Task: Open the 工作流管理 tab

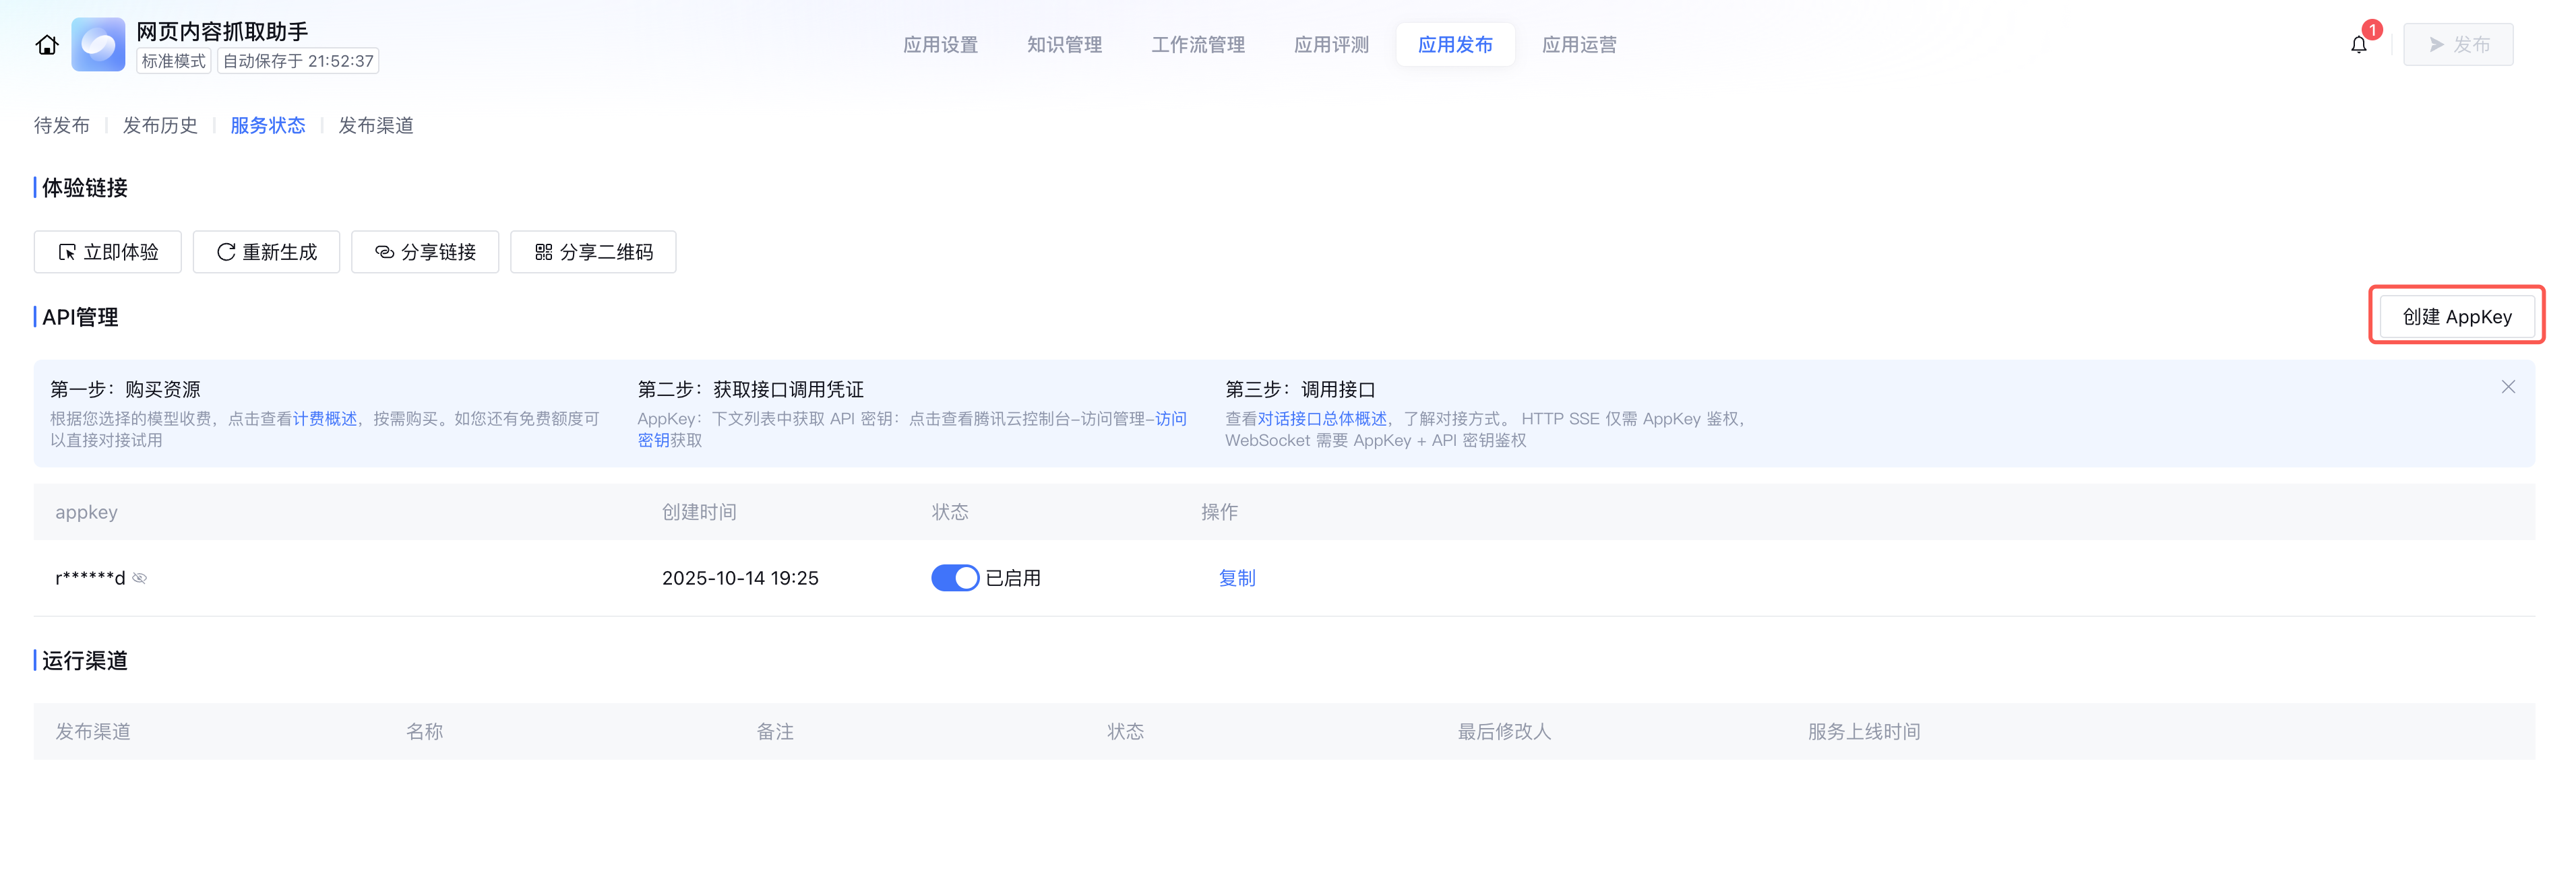Action: pyautogui.click(x=1197, y=45)
